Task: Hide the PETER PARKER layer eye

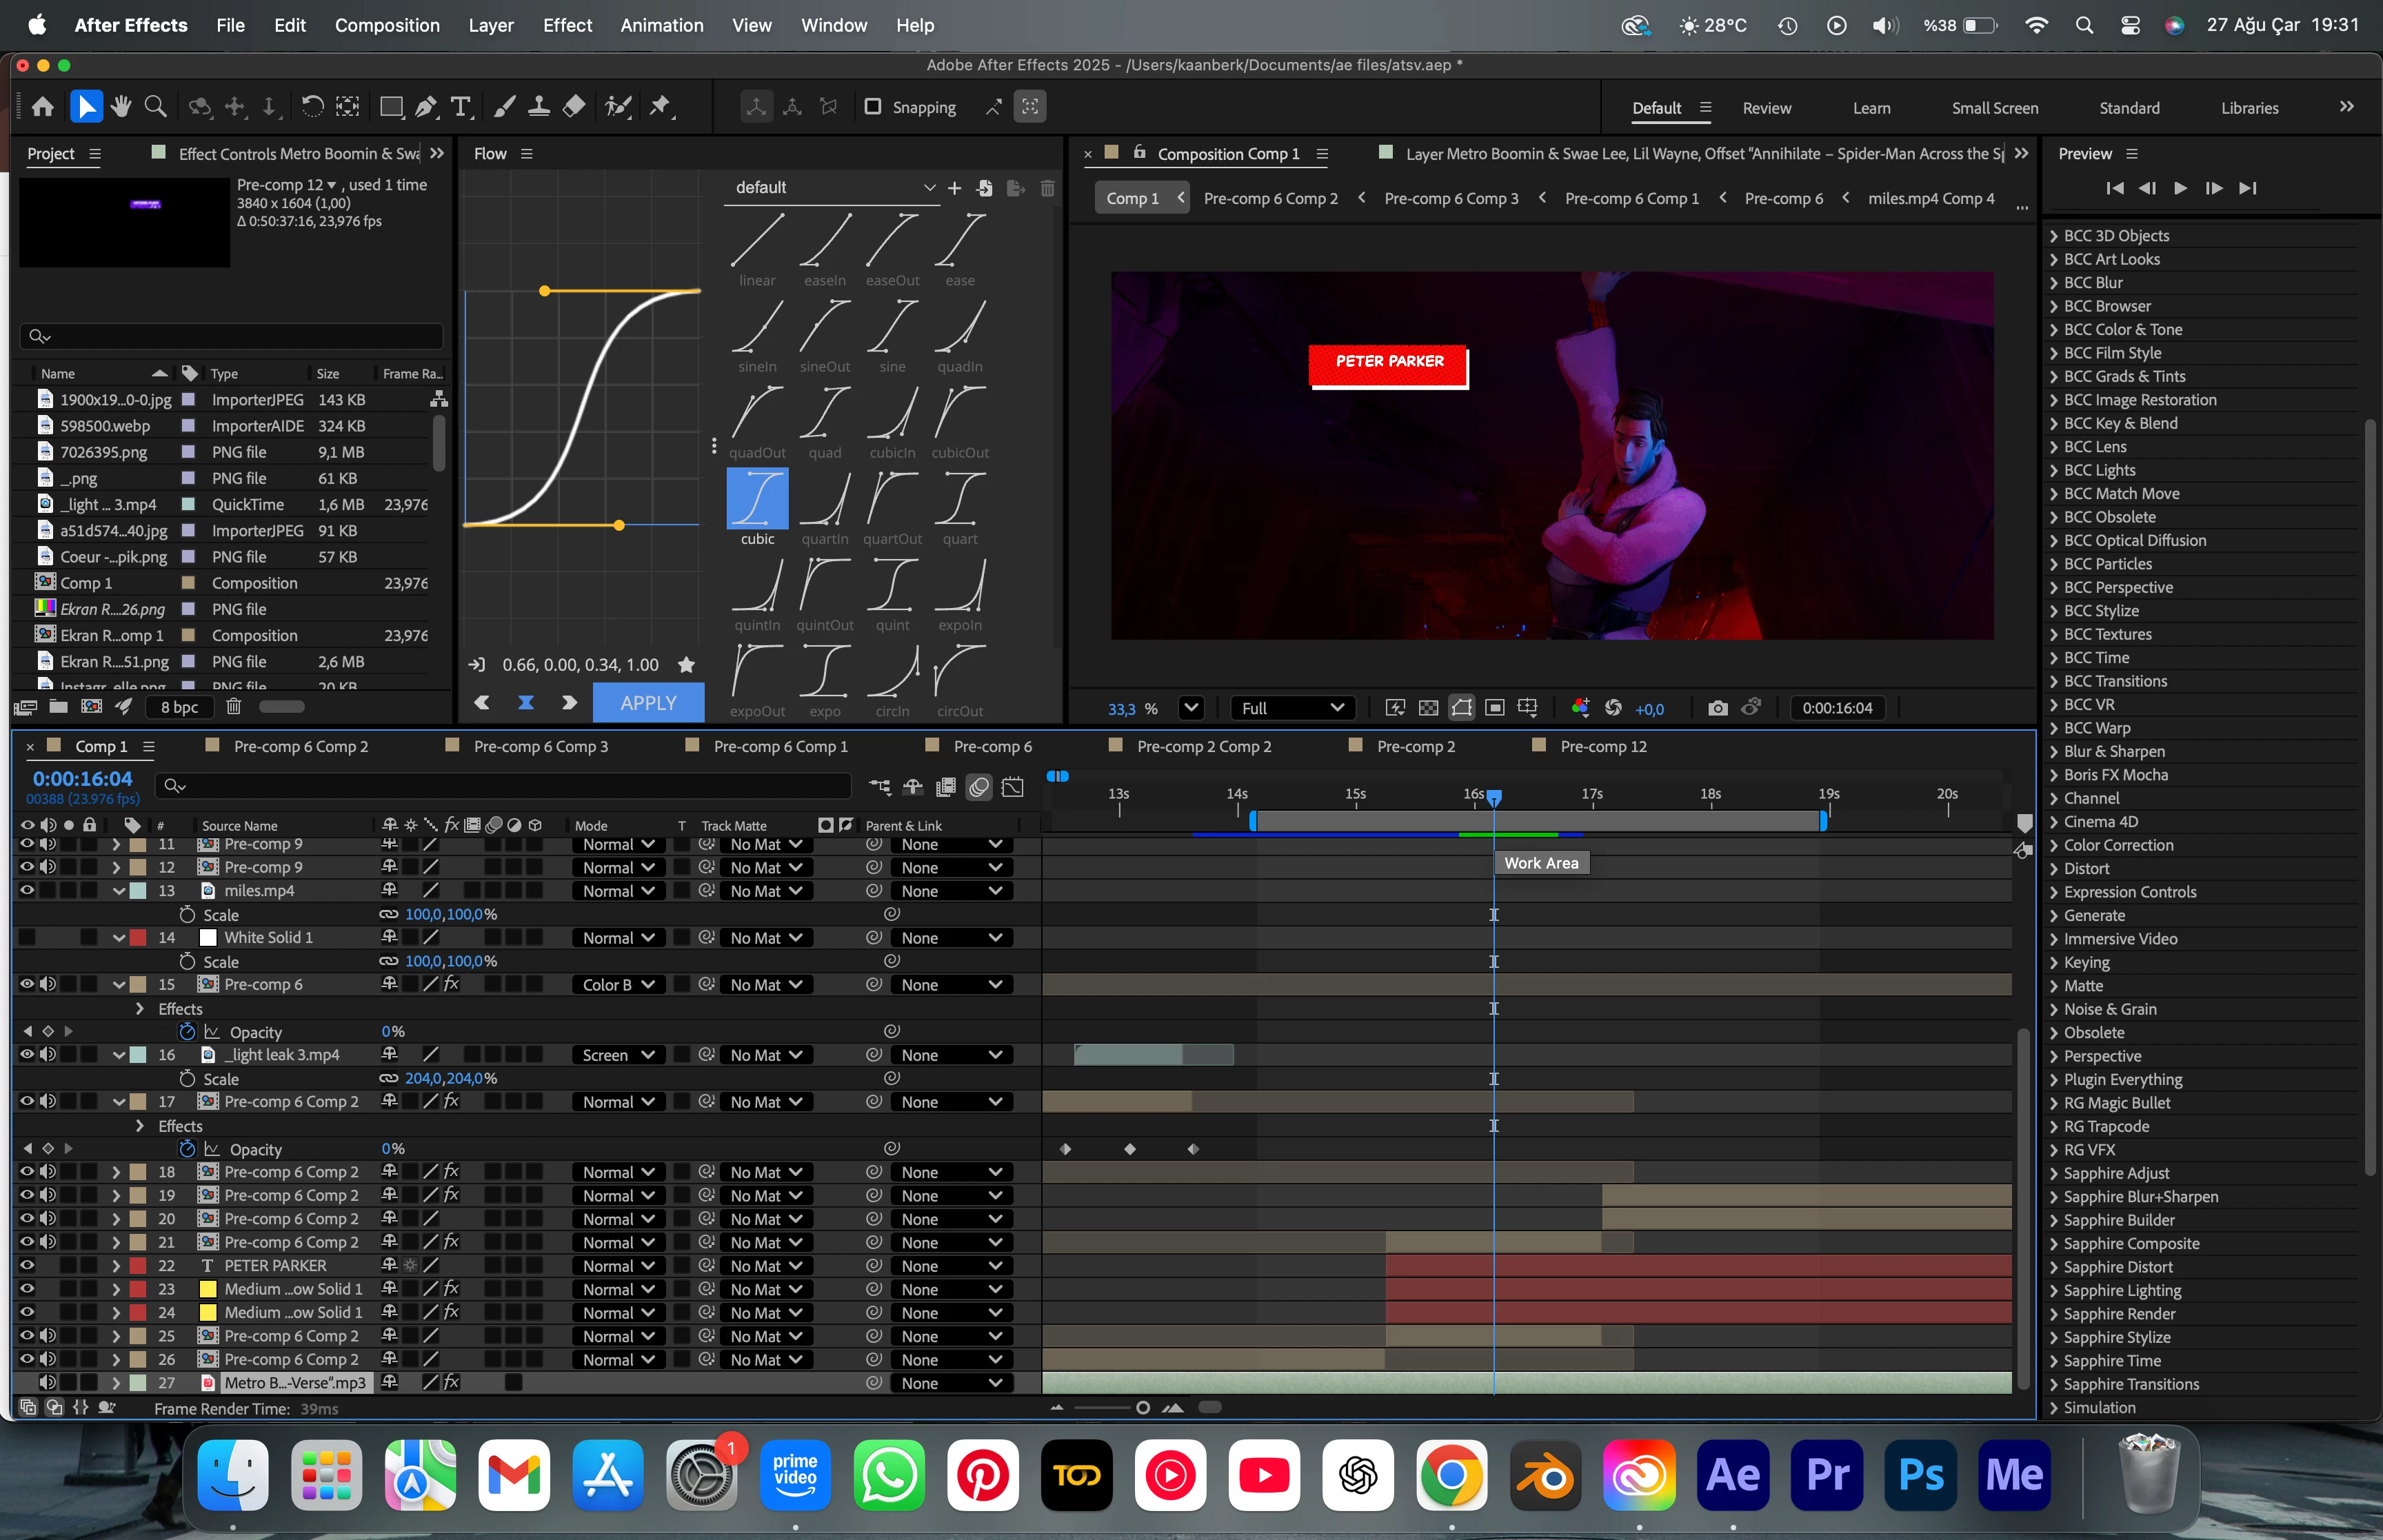Action: click(x=27, y=1265)
